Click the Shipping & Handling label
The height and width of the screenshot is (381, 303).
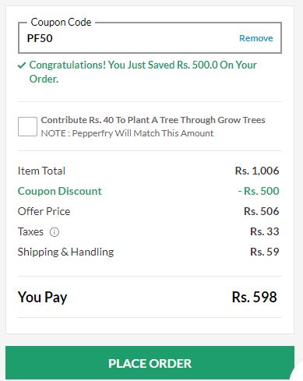point(65,252)
